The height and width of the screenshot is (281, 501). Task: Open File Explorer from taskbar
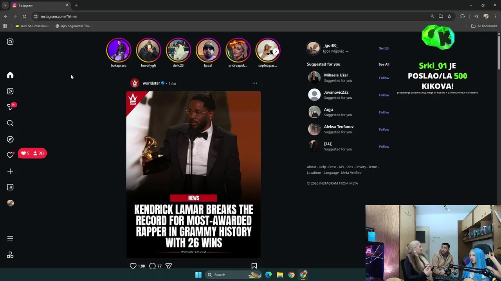point(280,275)
